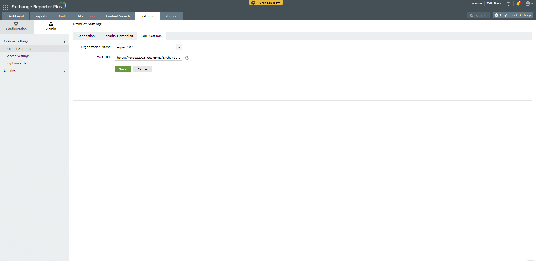
Task: Switch to the Support tab
Action: (171, 16)
